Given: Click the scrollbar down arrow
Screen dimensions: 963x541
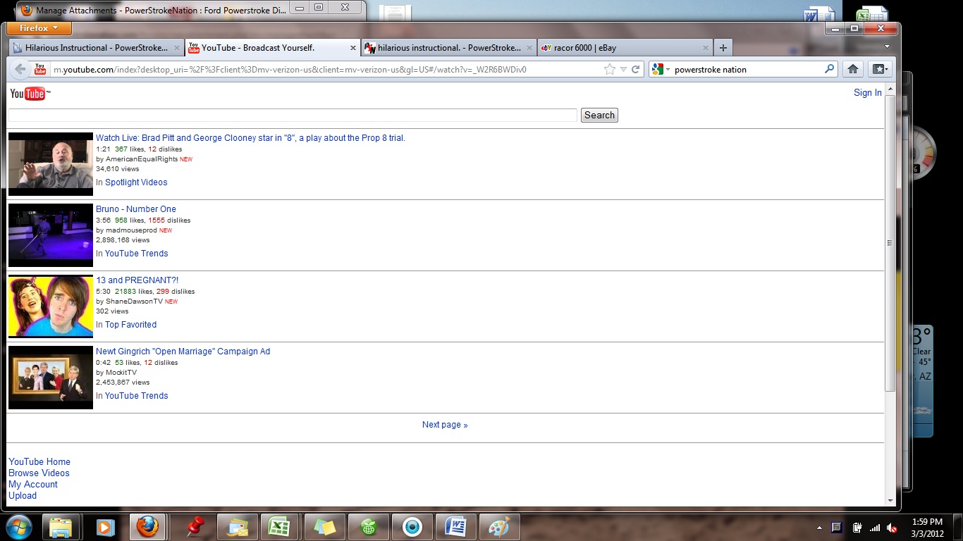Looking at the screenshot, I should coord(890,501).
